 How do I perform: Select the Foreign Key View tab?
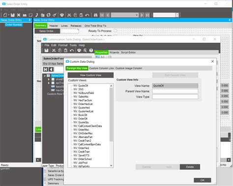coord(77,68)
